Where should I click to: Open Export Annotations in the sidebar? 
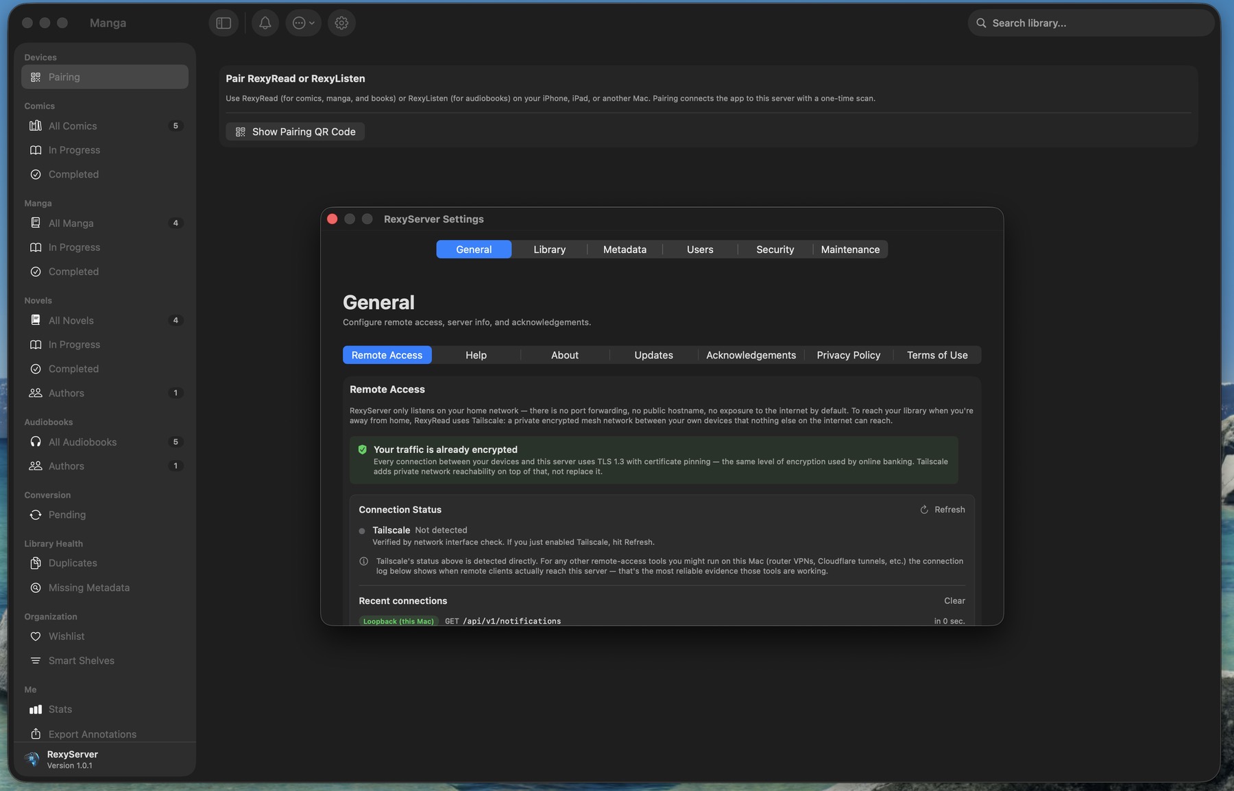[x=105, y=734]
